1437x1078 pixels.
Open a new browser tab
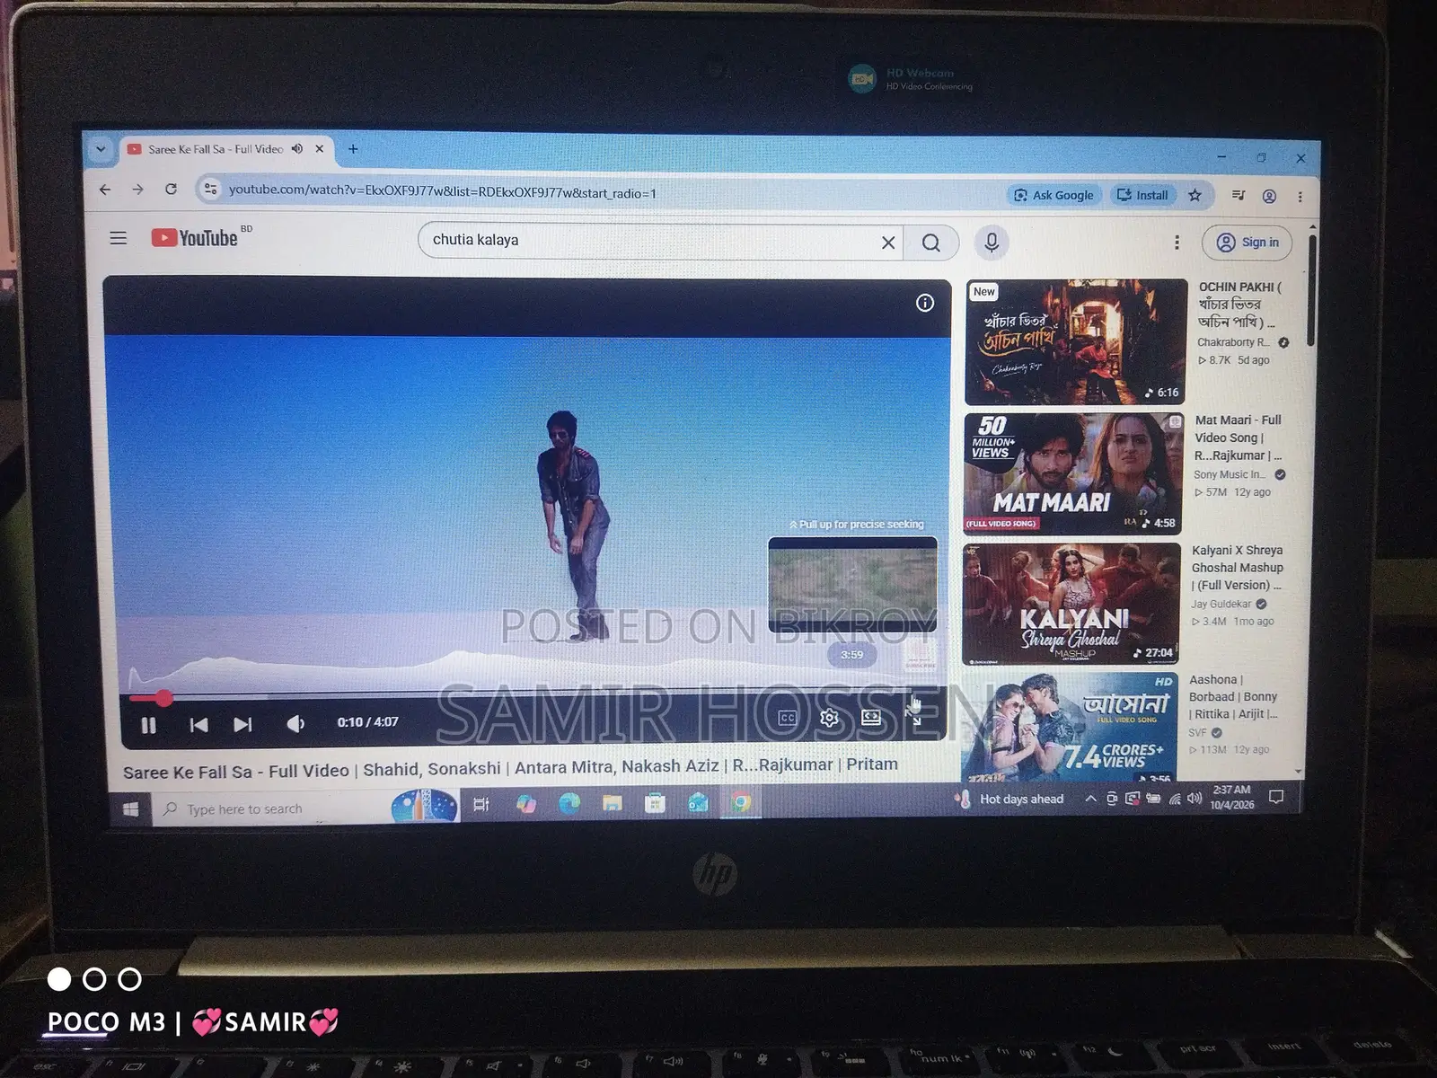(x=353, y=149)
